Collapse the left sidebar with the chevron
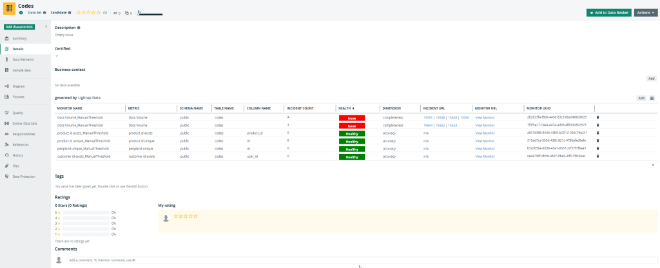Image resolution: width=660 pixels, height=268 pixels. pyautogui.click(x=46, y=26)
